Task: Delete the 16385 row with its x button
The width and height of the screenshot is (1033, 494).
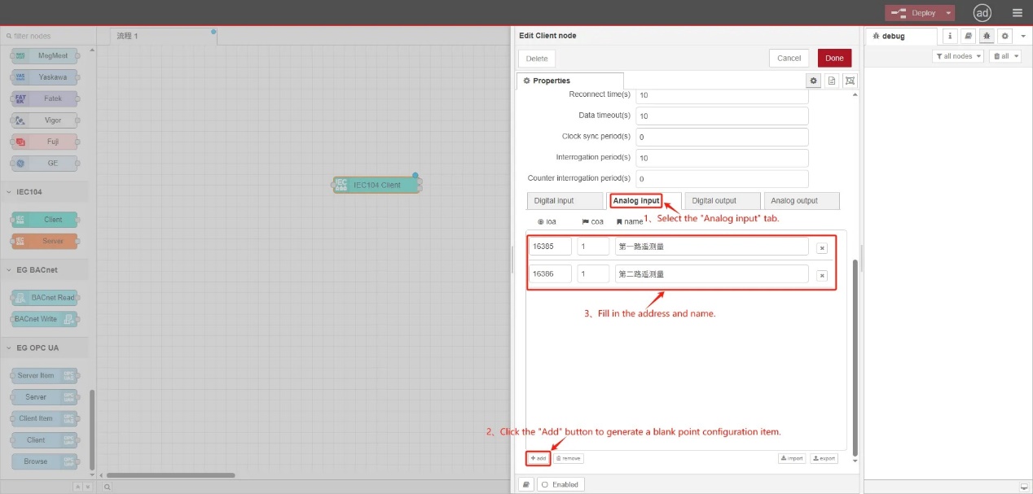Action: tap(822, 247)
